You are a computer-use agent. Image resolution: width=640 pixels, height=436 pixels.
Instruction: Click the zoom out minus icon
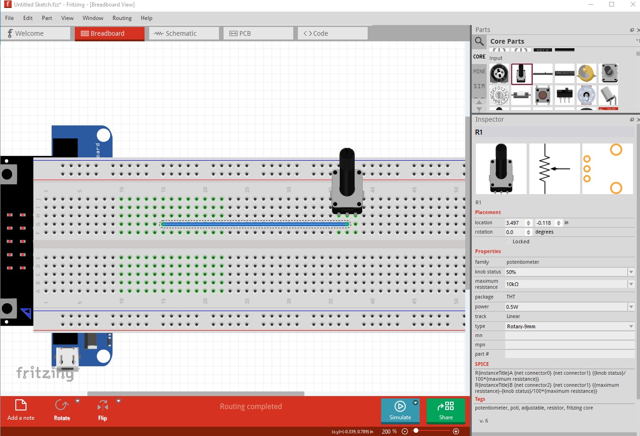click(x=405, y=431)
